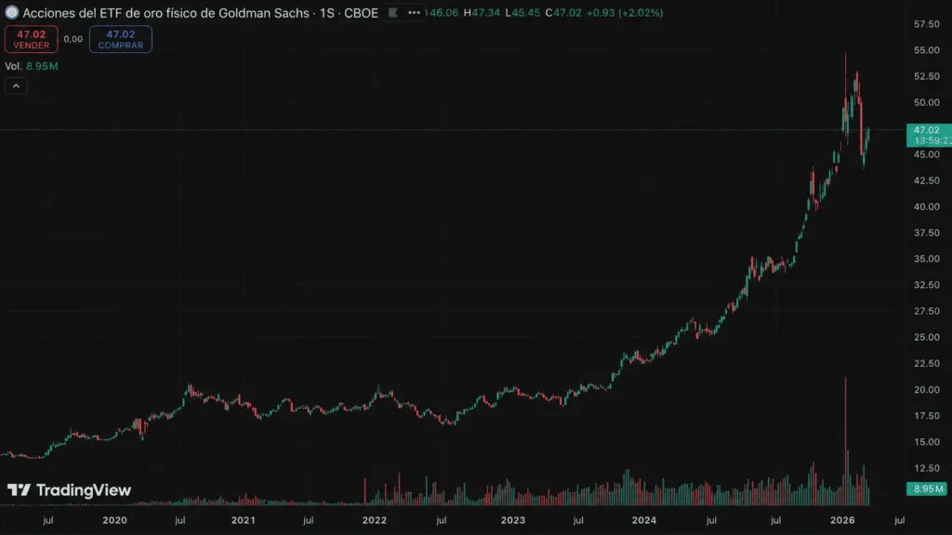Image resolution: width=952 pixels, height=535 pixels.
Task: Click the 25.00 price scale label
Action: [927, 337]
